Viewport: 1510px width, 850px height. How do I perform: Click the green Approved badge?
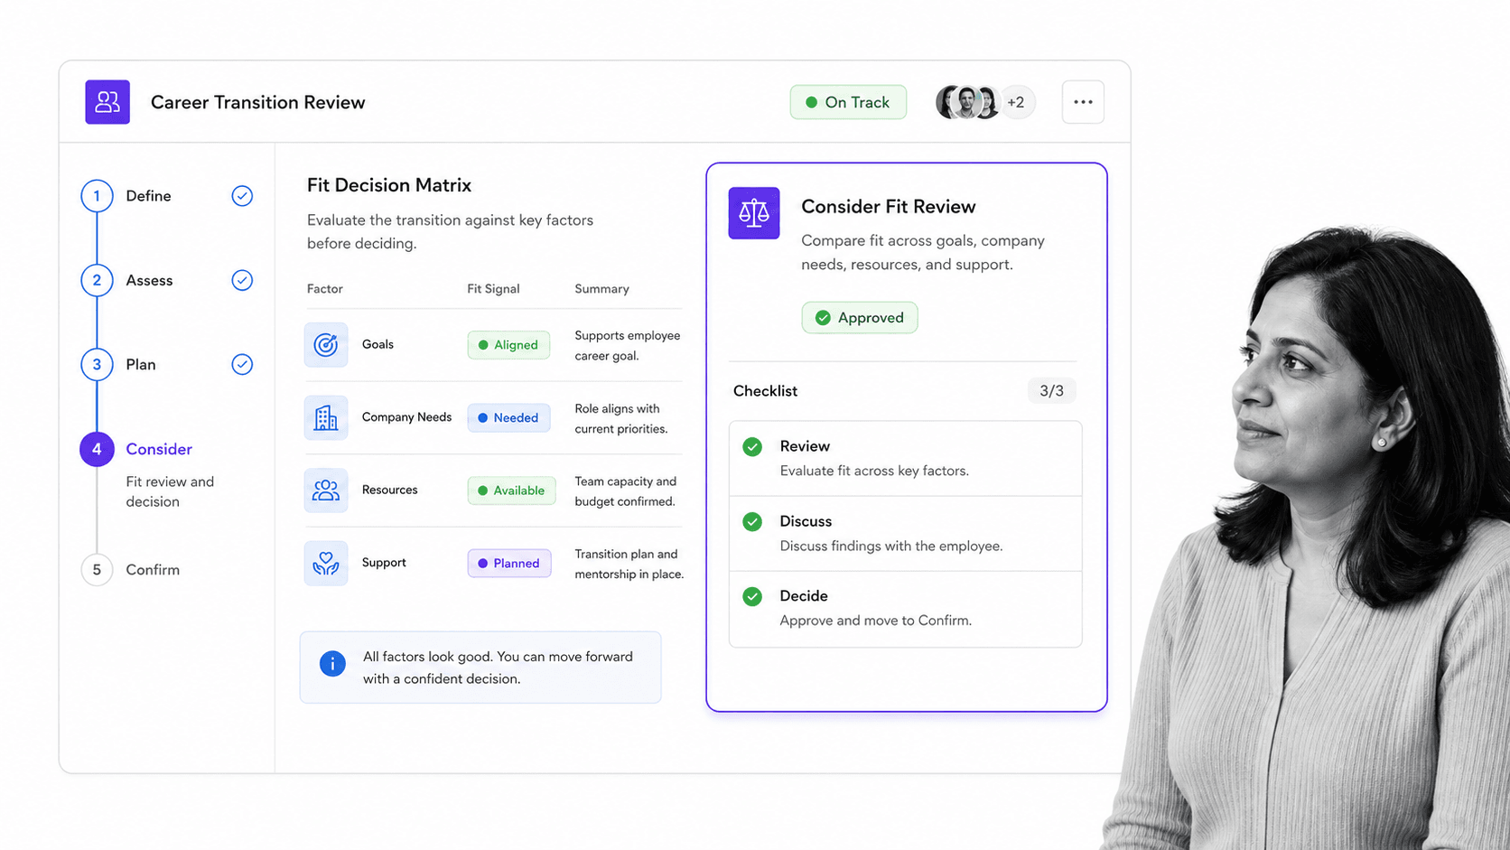860,318
